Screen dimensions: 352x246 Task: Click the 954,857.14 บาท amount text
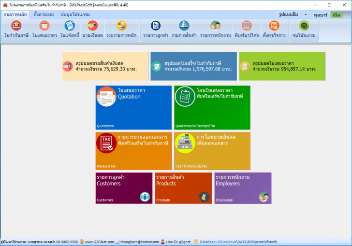[x=299, y=69]
